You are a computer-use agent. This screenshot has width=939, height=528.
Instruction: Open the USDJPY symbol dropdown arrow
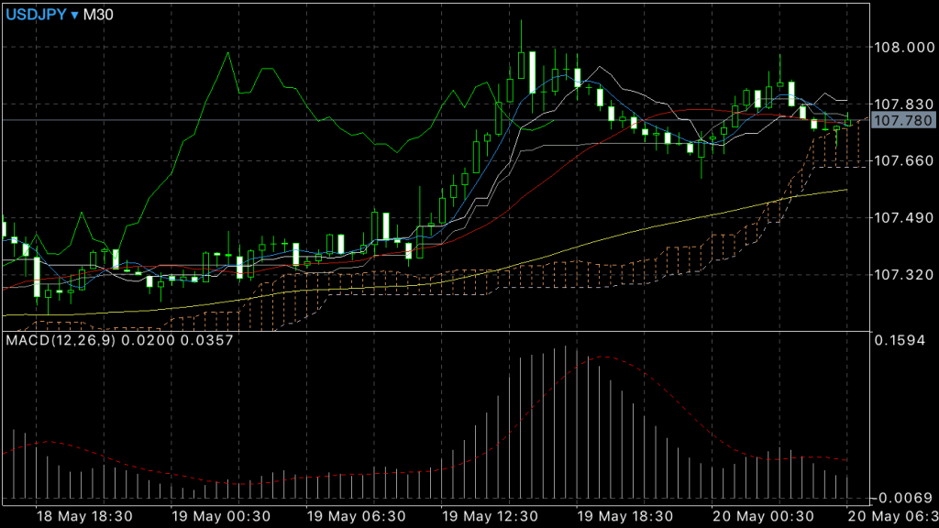(75, 15)
